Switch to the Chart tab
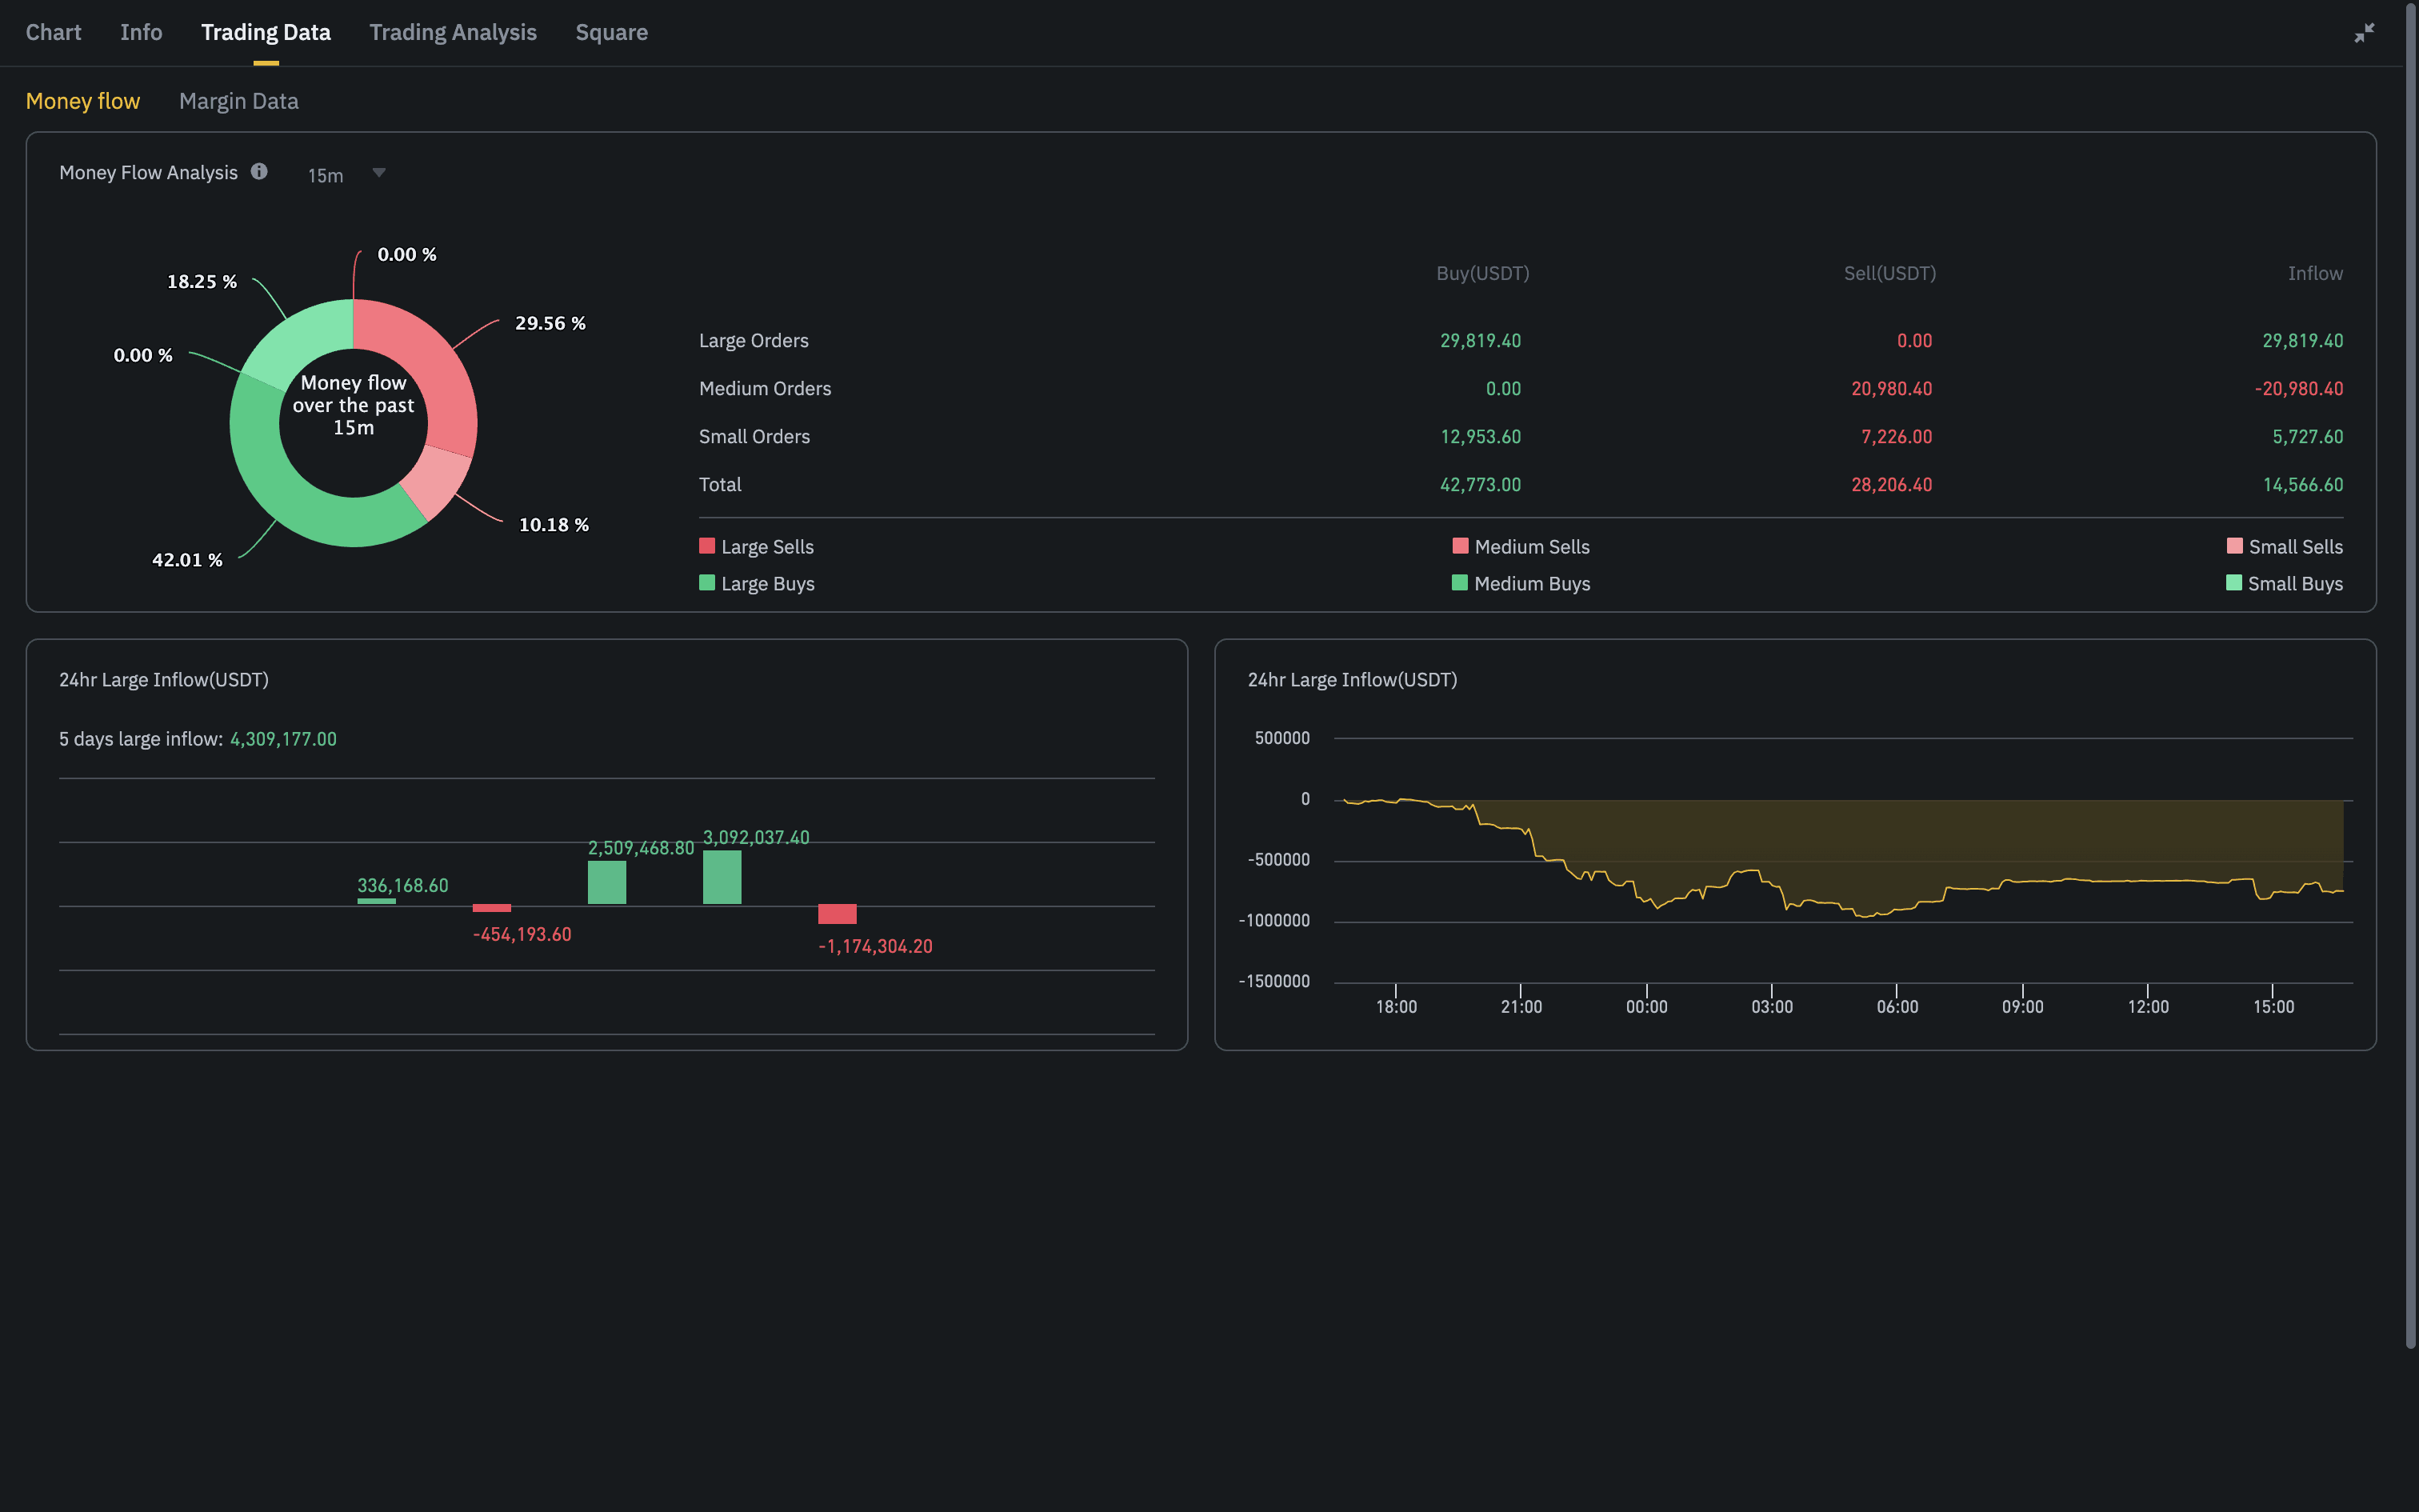 pyautogui.click(x=53, y=31)
